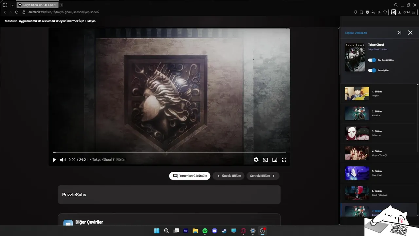Click Yorumları Görüntüle button
Image resolution: width=419 pixels, height=236 pixels.
coord(190,176)
